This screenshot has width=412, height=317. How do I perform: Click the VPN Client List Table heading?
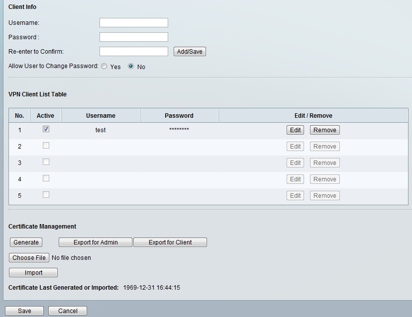pyautogui.click(x=38, y=94)
